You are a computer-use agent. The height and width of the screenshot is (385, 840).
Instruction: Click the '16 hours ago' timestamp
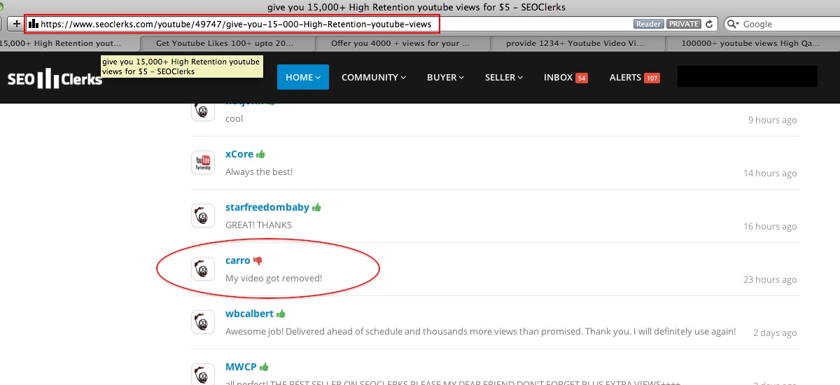[x=770, y=226]
